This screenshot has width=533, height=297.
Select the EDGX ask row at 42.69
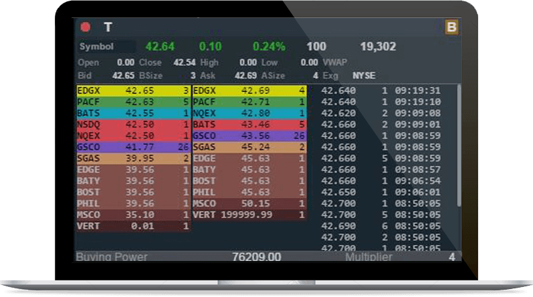point(249,90)
